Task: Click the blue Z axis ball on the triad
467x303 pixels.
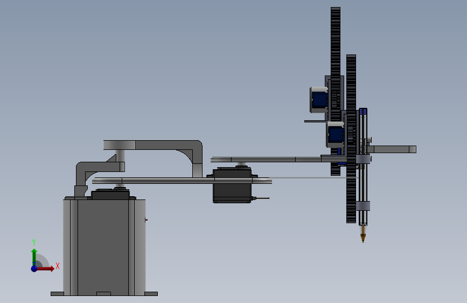Action: click(x=34, y=268)
